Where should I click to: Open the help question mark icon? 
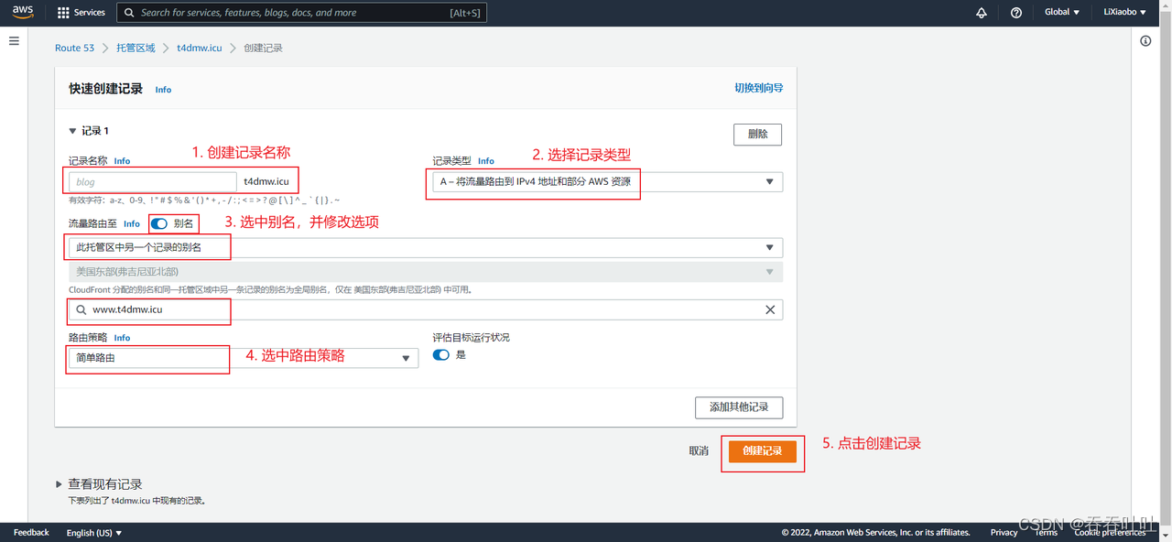(x=1016, y=13)
